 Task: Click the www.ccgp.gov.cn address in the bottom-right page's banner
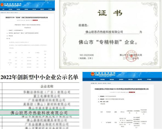(x=105, y=77)
